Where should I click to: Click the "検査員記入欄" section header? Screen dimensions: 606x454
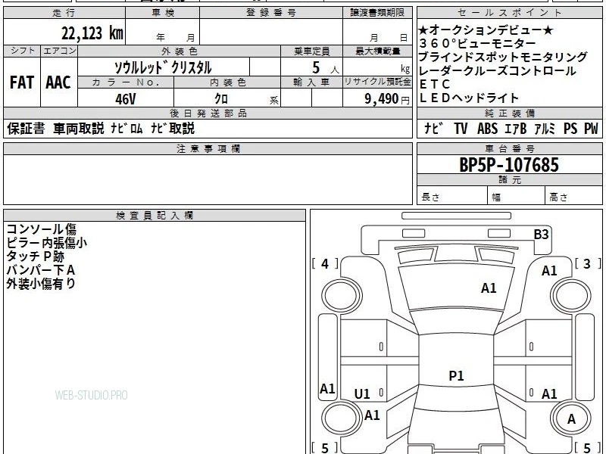tap(155, 216)
